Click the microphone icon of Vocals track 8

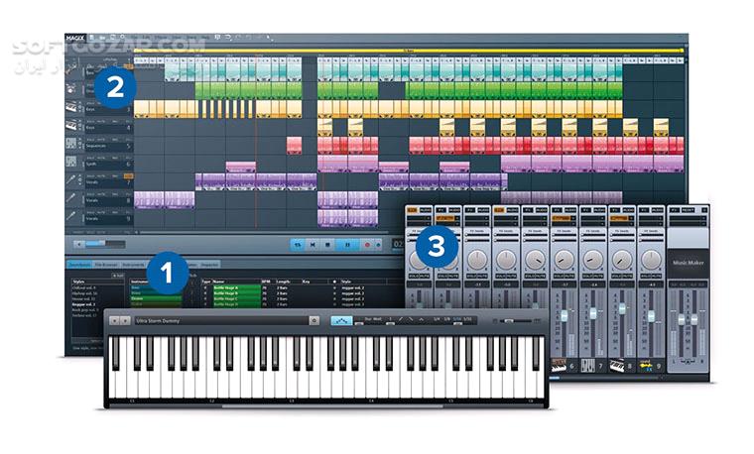tap(71, 198)
